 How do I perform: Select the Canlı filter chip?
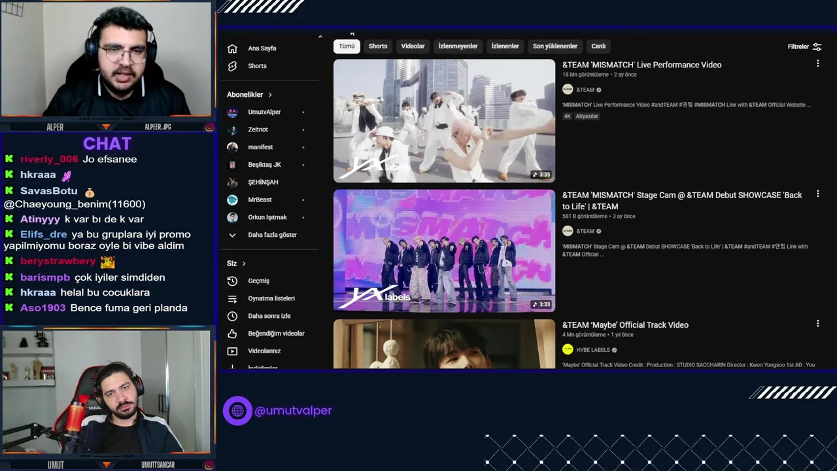(x=598, y=46)
